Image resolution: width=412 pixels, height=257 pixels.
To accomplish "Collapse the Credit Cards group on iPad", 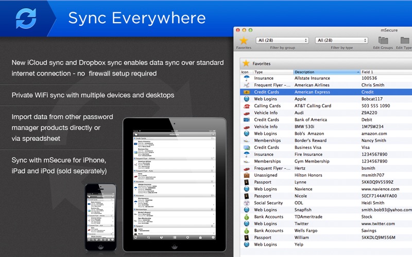I will (135, 139).
